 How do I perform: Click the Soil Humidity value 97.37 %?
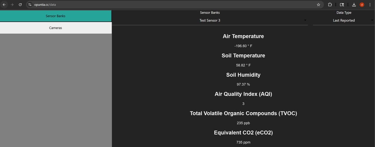[x=243, y=85]
